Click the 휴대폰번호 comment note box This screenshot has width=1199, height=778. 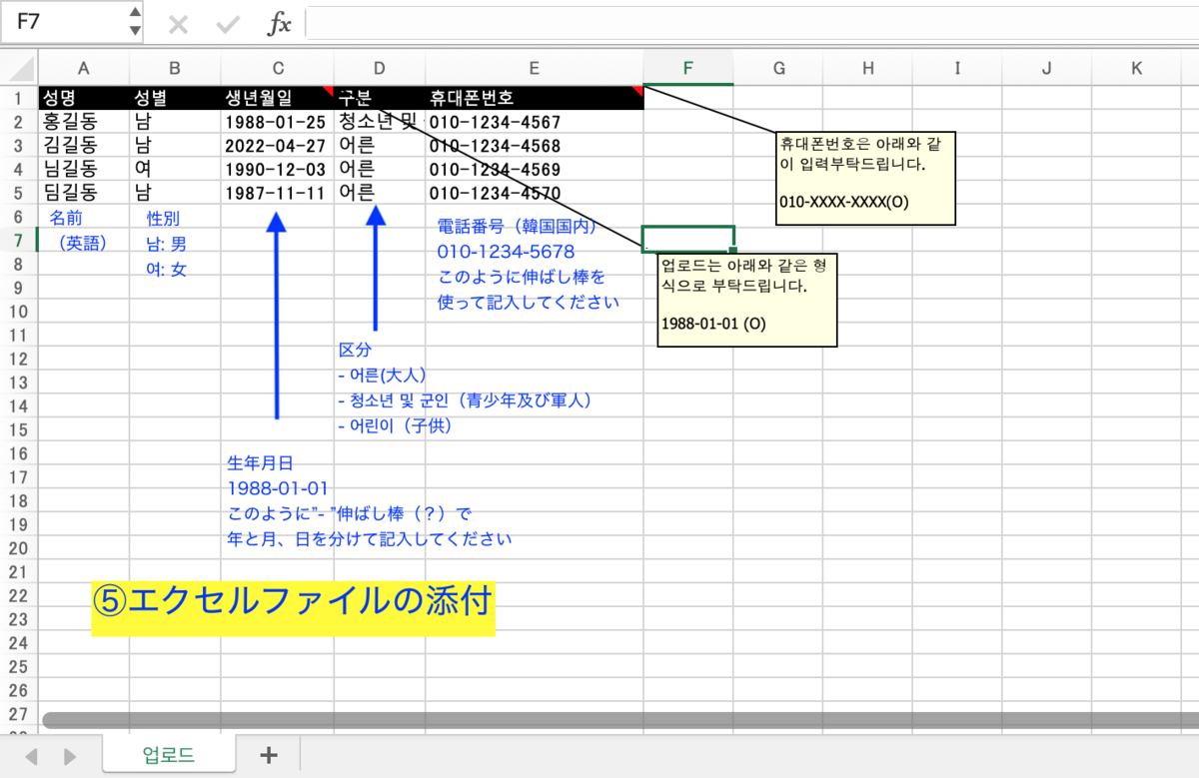pyautogui.click(x=867, y=178)
